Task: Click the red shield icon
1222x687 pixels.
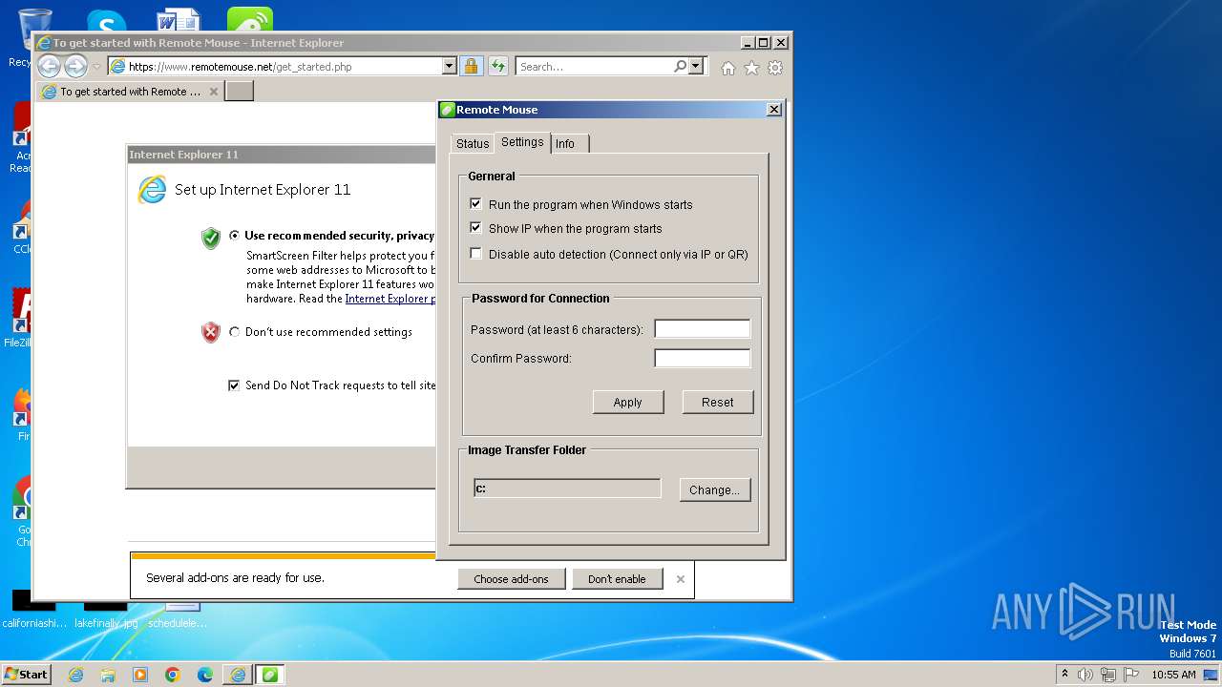Action: click(211, 332)
